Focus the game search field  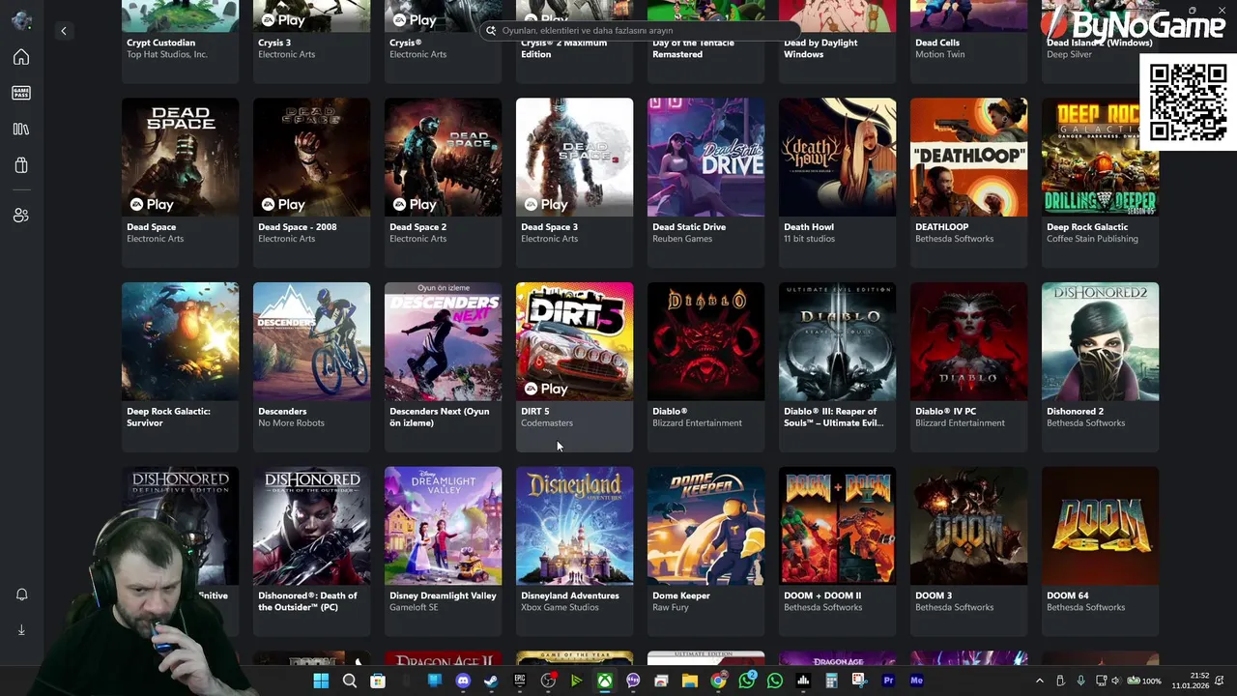point(640,31)
